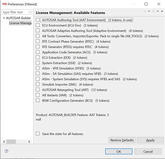Image resolution: width=165 pixels, height=159 pixels.
Task: Select License Management tree item
Action: (x=21, y=23)
